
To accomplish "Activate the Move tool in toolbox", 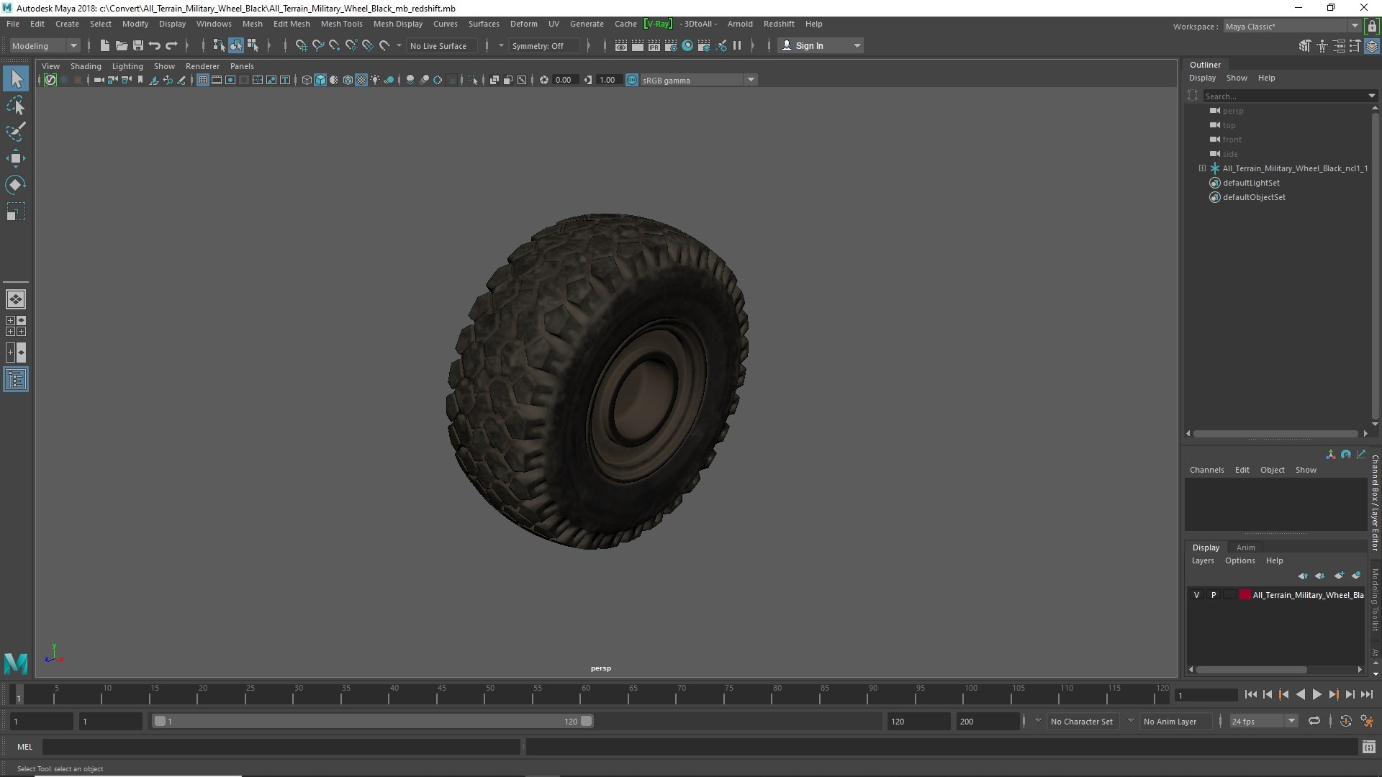I will [16, 158].
